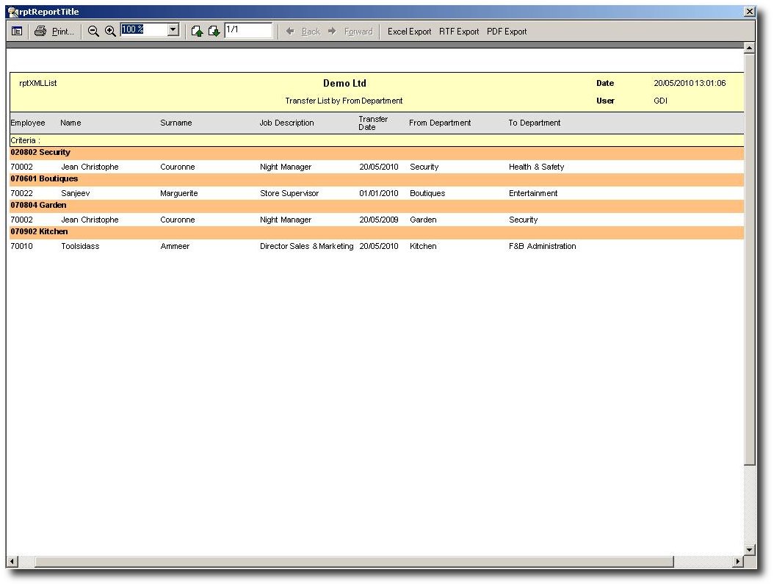
Task: Open the zoom percentage dropdown arrow
Action: tap(173, 30)
